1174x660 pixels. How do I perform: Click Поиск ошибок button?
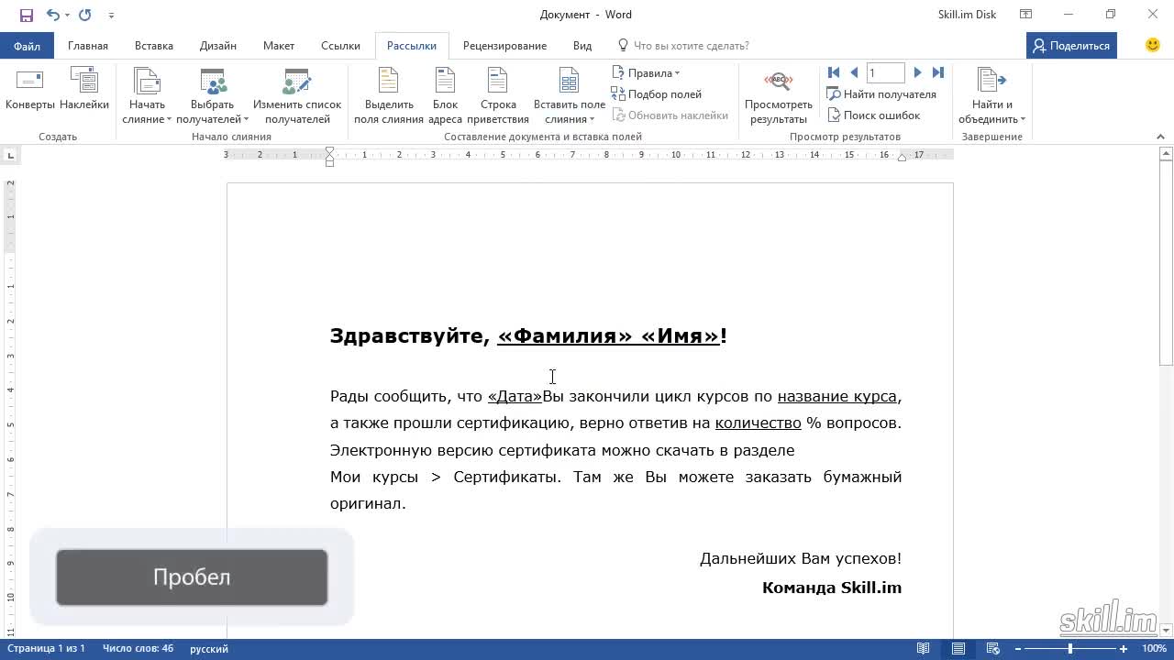pyautogui.click(x=874, y=115)
